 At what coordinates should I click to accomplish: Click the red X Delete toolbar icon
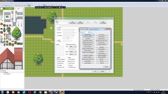coord(16,6)
